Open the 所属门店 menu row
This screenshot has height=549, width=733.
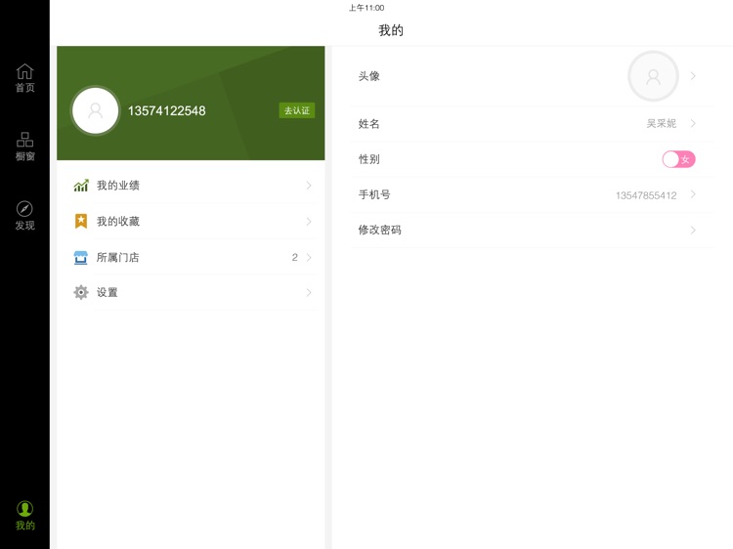point(193,257)
